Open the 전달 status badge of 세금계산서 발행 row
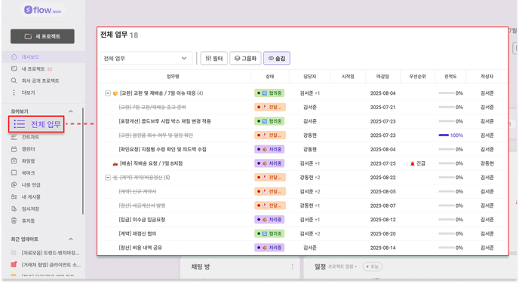519x283 pixels. click(269, 205)
